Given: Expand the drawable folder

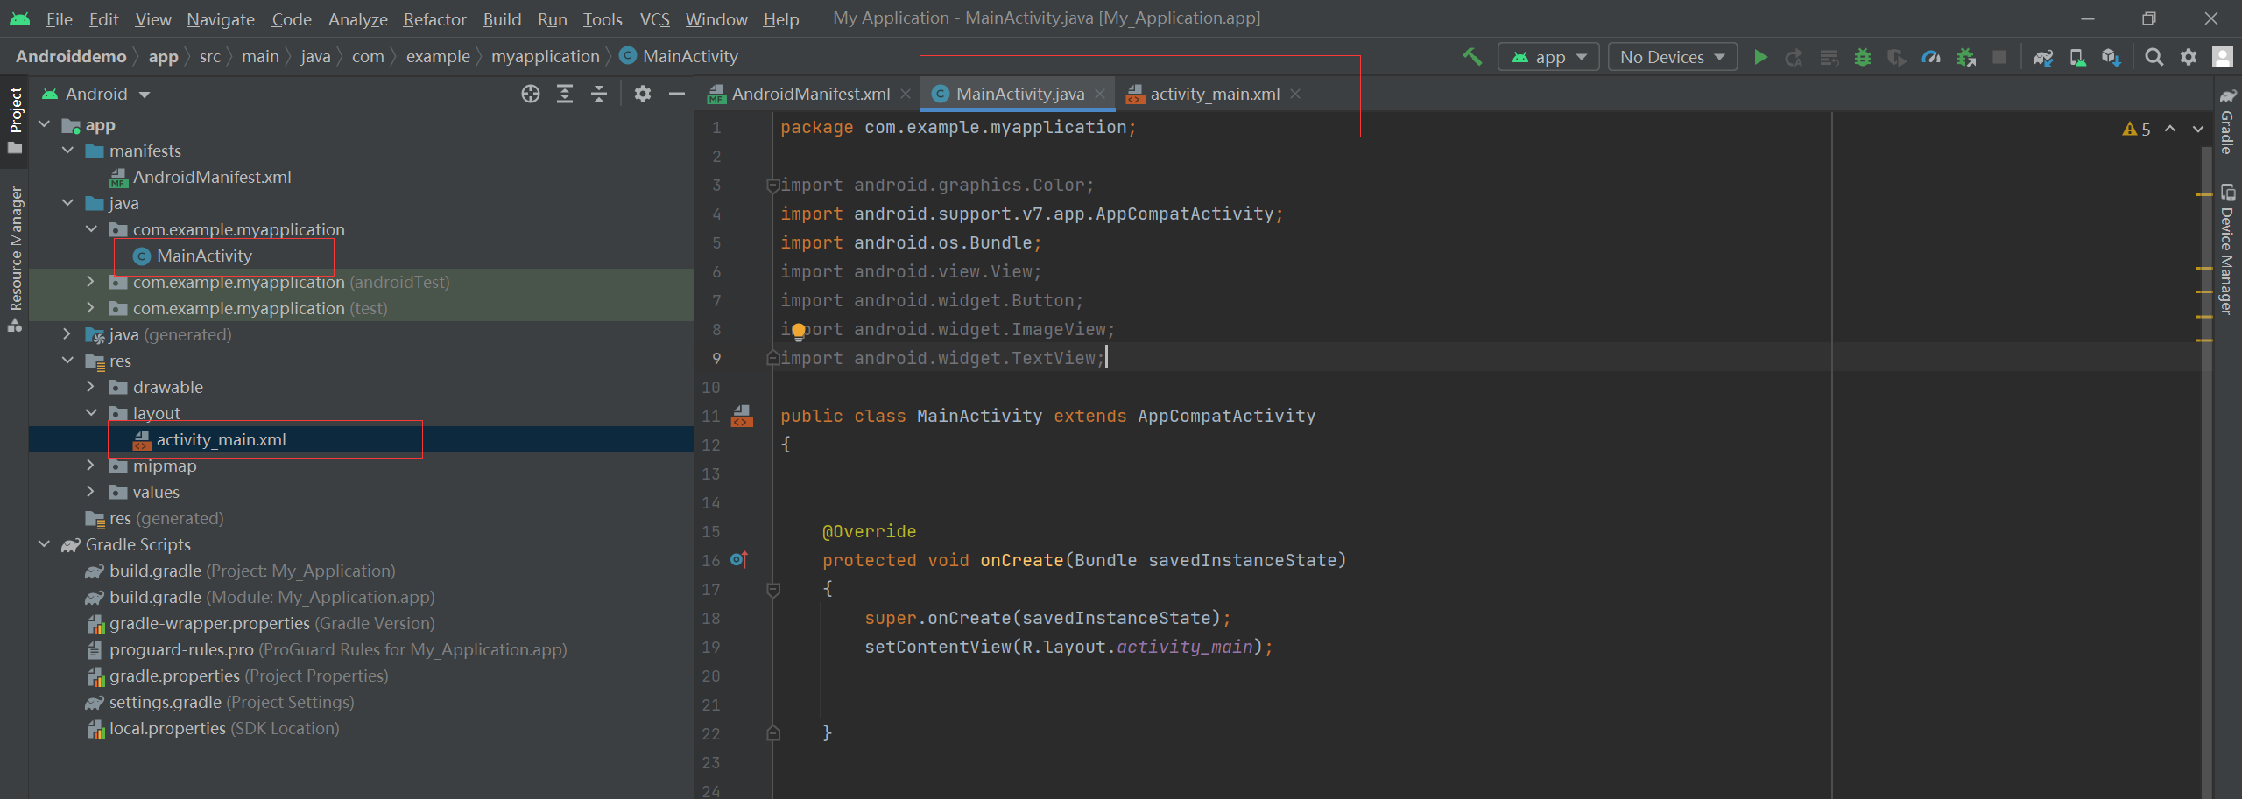Looking at the screenshot, I should [90, 387].
